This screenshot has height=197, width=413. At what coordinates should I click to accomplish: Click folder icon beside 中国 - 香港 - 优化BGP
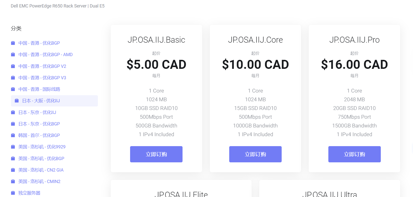(13, 43)
